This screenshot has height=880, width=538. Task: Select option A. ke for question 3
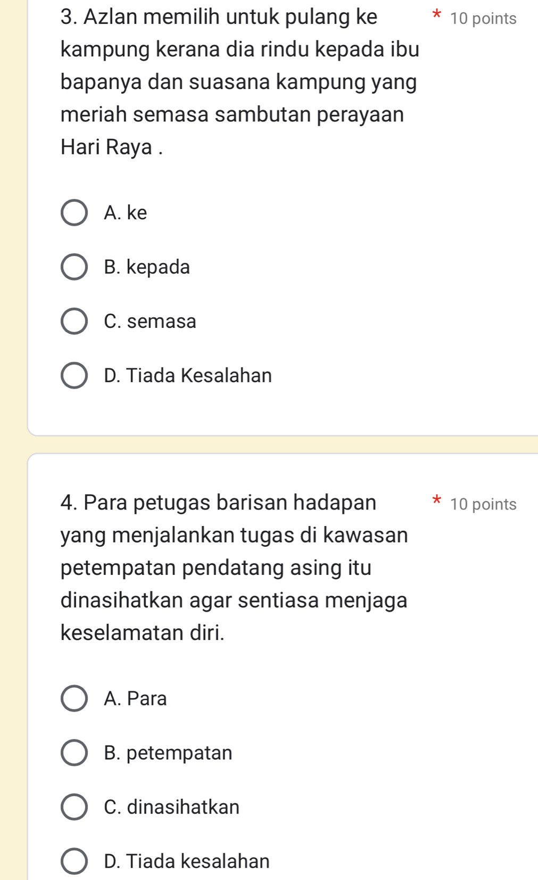click(x=75, y=212)
